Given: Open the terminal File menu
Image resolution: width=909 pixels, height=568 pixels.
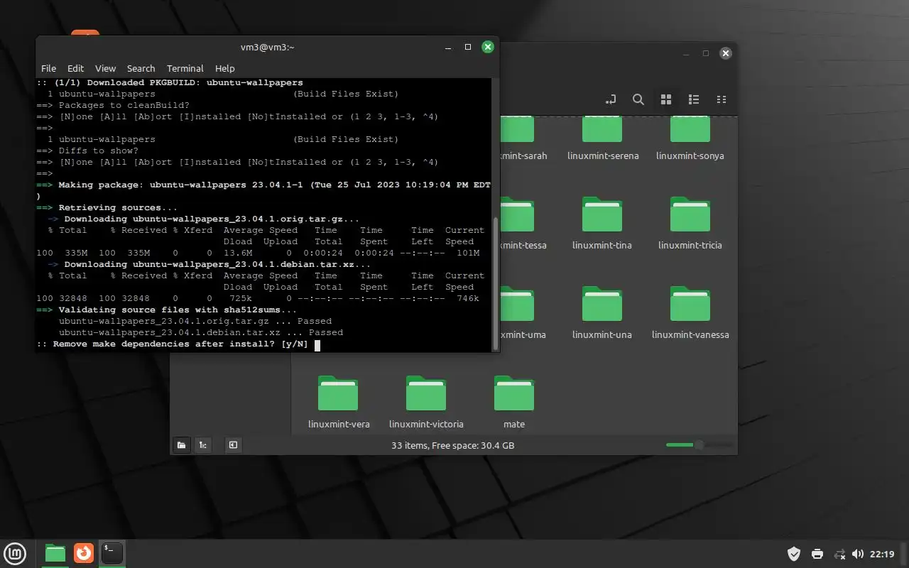Looking at the screenshot, I should point(48,68).
